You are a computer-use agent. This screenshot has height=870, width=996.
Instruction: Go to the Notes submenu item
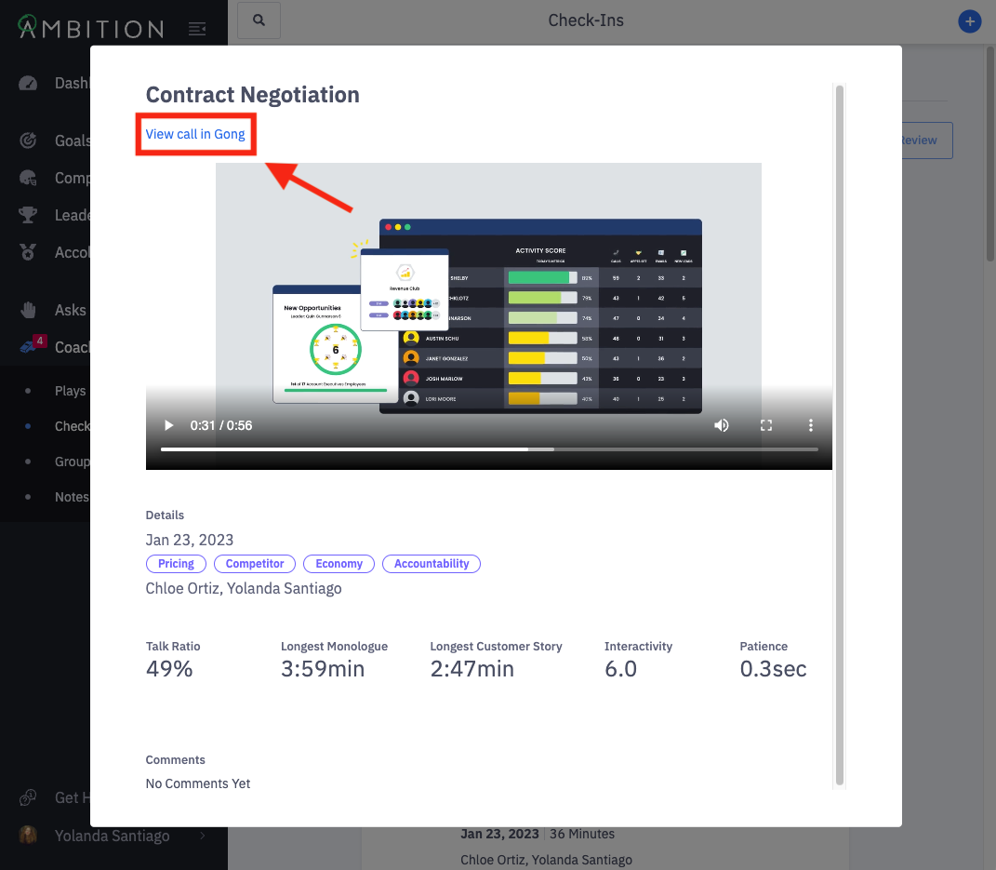(72, 497)
